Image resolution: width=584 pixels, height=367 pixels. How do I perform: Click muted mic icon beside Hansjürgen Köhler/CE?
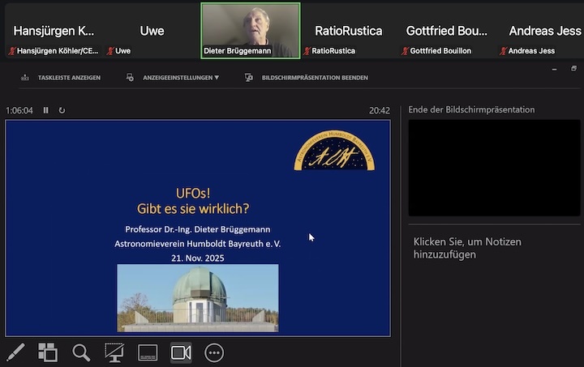click(12, 51)
